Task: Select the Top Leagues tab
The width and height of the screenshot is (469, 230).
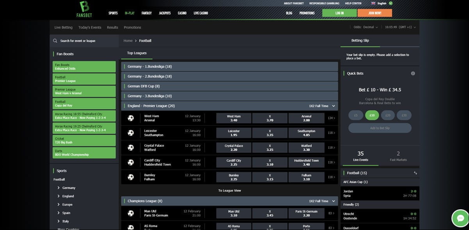Action: point(137,53)
